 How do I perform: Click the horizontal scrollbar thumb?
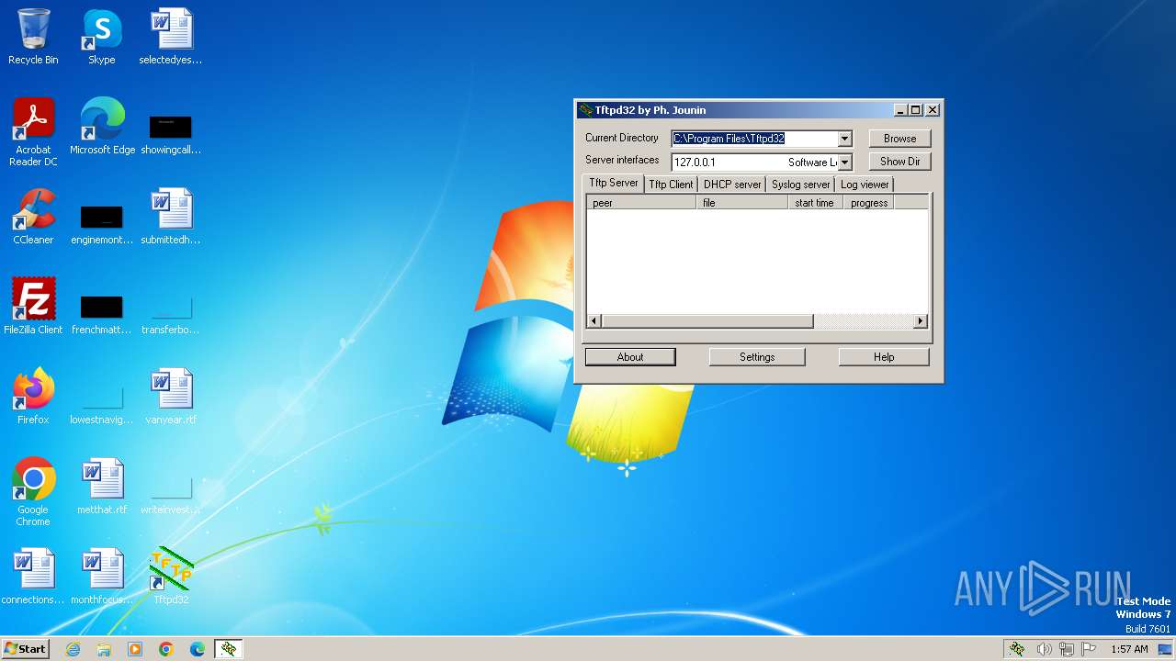[x=707, y=321]
